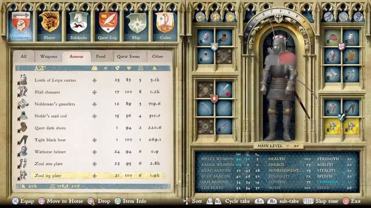Screen dimensions: 371x208
Task: Click the 20k Groschen total
Action: [x=30, y=186]
